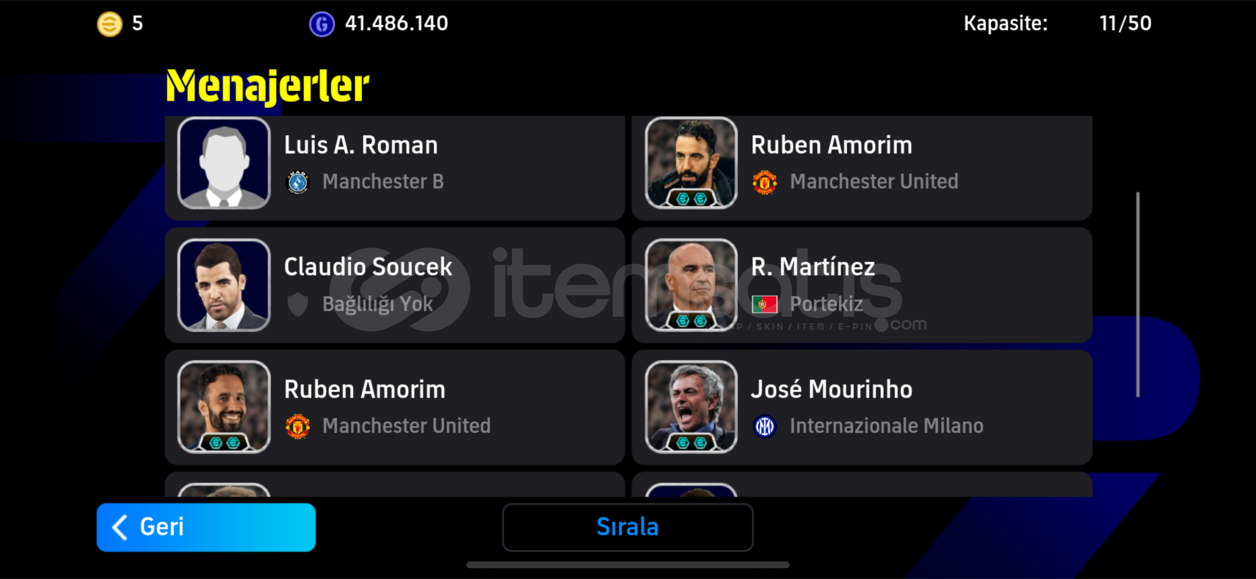Tap coin badge on R. Martínez portrait
This screenshot has width=1256, height=579.
click(x=691, y=321)
